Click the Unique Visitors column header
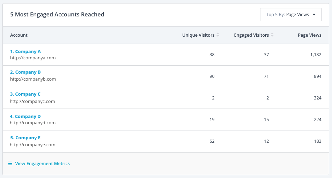Viewport: 332px width, 178px height. (198, 35)
